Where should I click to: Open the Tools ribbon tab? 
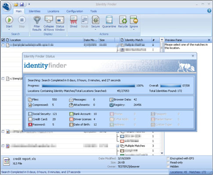coord(94,11)
